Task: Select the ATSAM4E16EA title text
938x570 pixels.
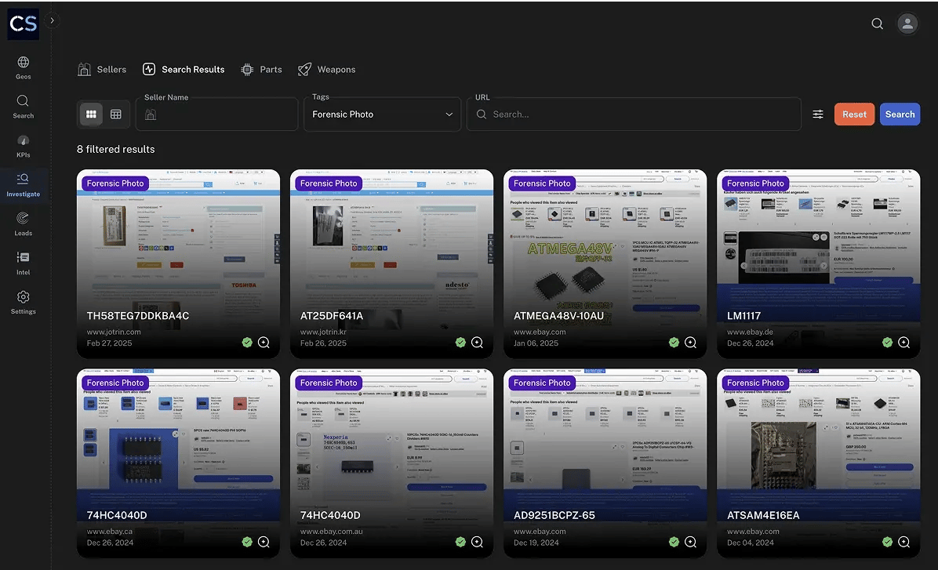Action: (x=763, y=515)
